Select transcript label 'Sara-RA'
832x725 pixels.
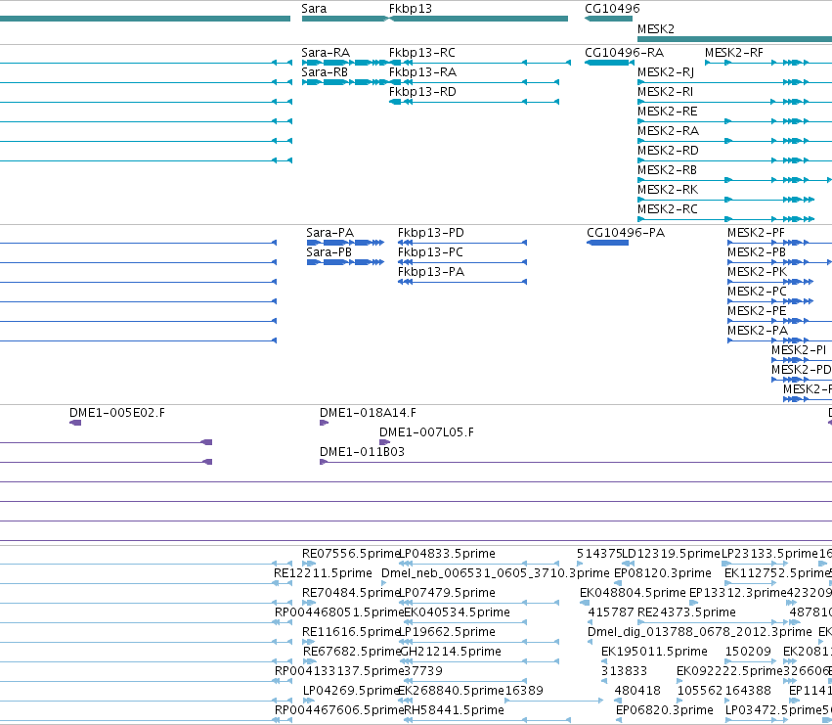[326, 53]
